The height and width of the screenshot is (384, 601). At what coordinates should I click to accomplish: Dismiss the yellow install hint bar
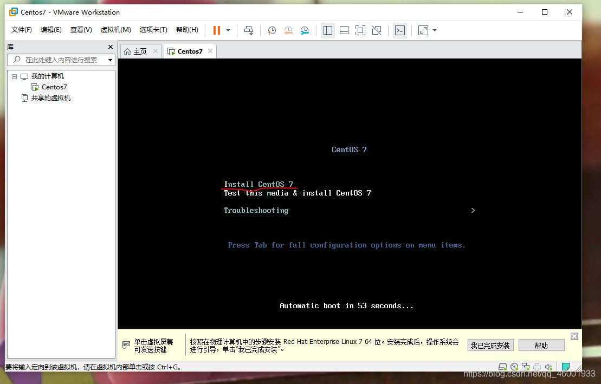[x=574, y=336]
